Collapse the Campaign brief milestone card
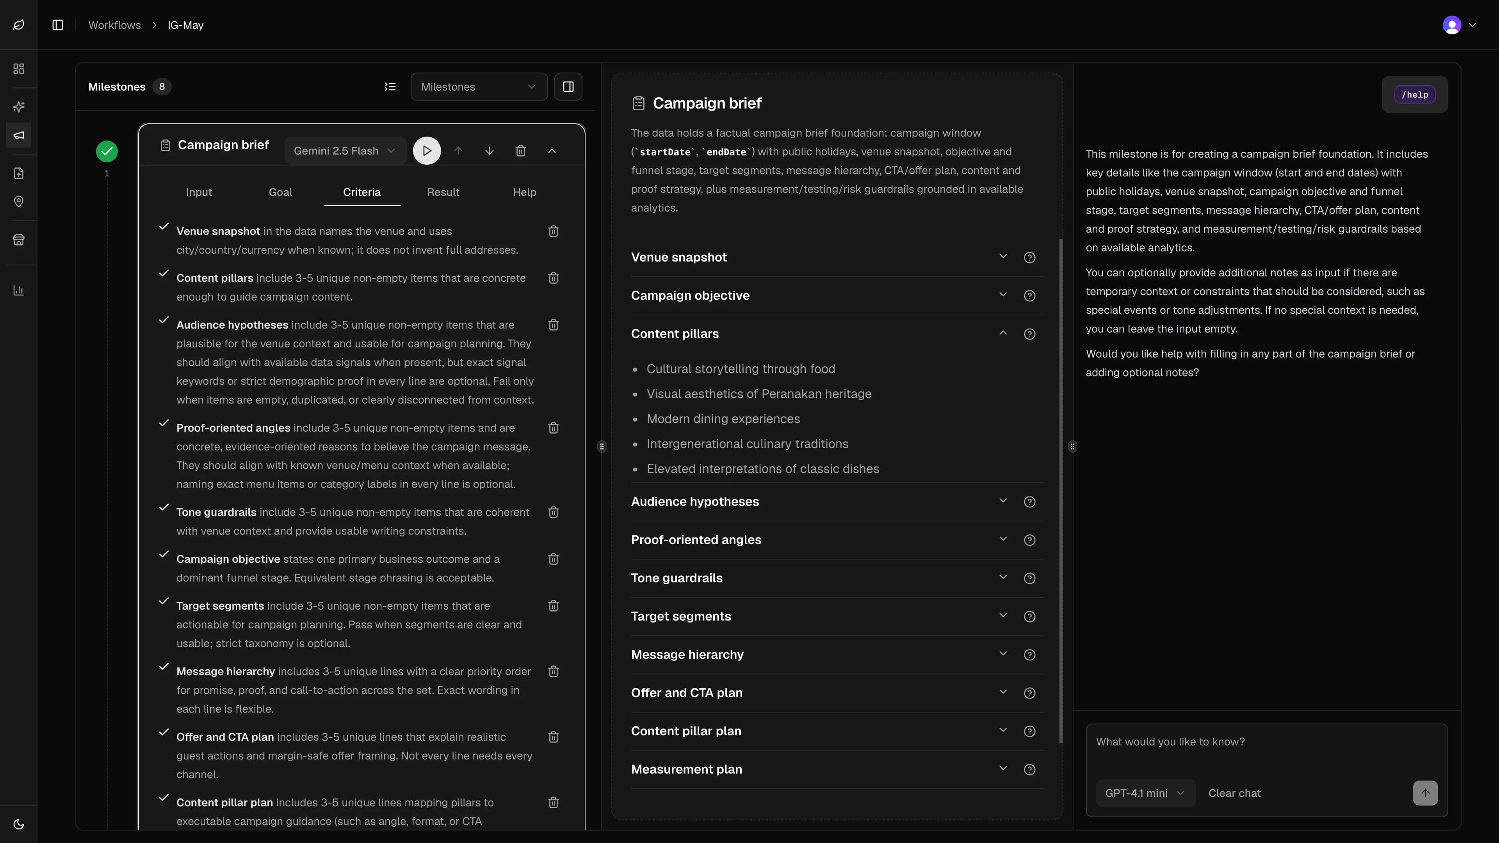The width and height of the screenshot is (1499, 843). tap(552, 151)
